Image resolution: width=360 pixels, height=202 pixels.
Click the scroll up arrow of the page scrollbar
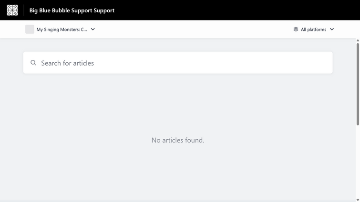click(358, 40)
